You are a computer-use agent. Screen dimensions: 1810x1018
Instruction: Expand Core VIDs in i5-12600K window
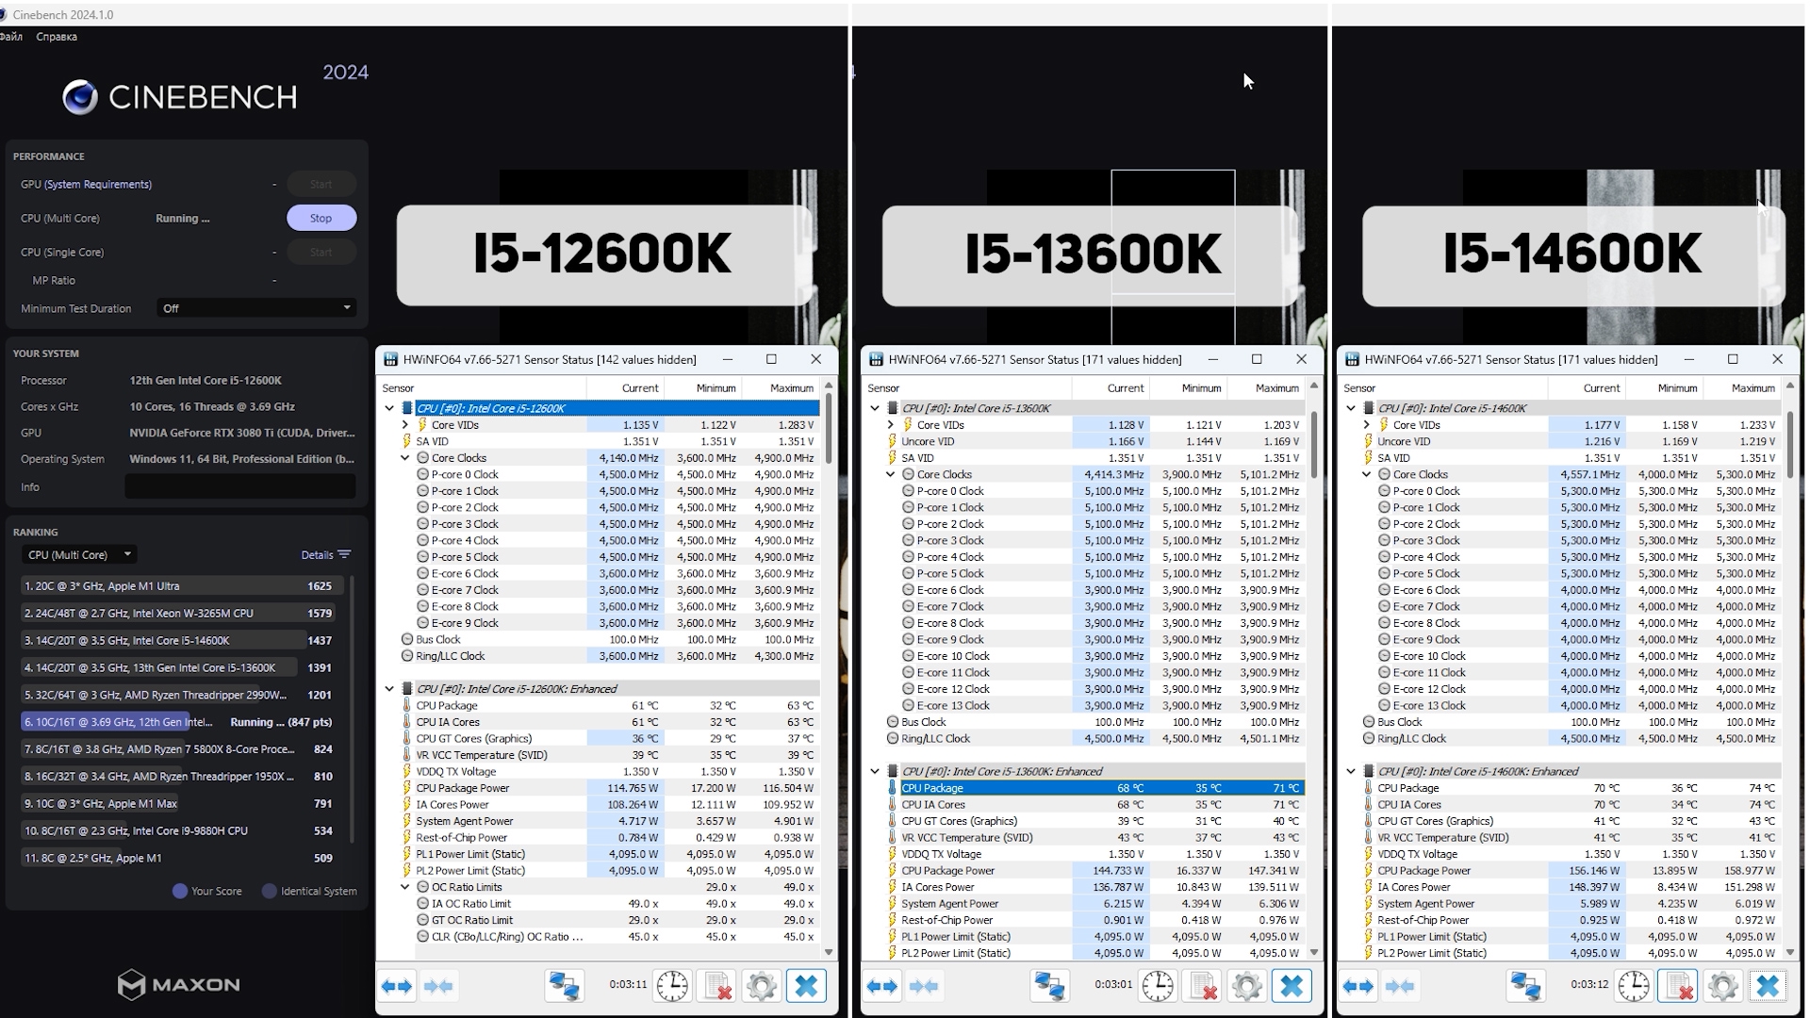tap(405, 425)
